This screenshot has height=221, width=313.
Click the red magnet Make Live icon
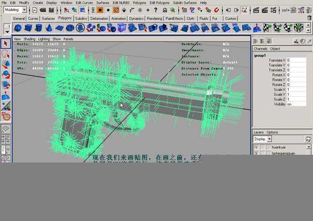coord(217,10)
